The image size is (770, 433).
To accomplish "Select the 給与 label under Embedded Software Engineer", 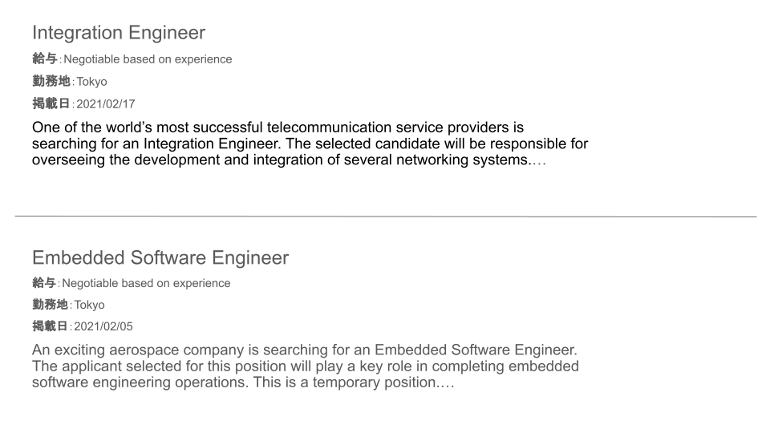I will point(44,283).
